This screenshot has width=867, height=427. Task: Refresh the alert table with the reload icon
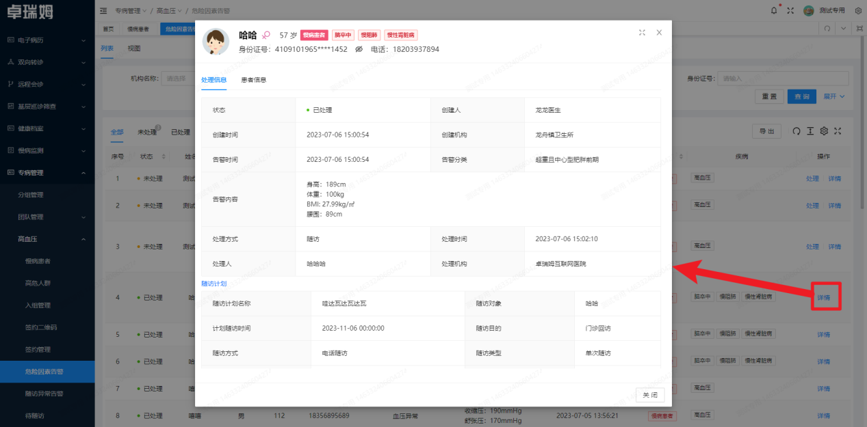(x=796, y=131)
